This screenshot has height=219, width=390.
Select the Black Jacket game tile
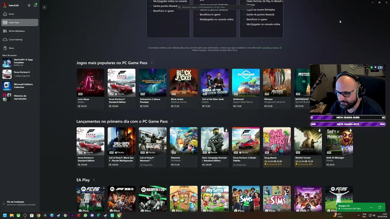184,89
